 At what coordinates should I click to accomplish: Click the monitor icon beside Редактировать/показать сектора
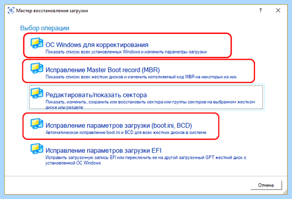point(36,93)
